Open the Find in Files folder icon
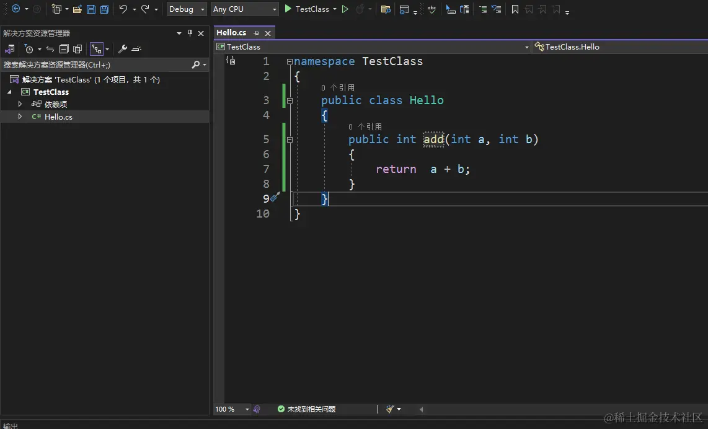The width and height of the screenshot is (708, 429). coord(386,9)
